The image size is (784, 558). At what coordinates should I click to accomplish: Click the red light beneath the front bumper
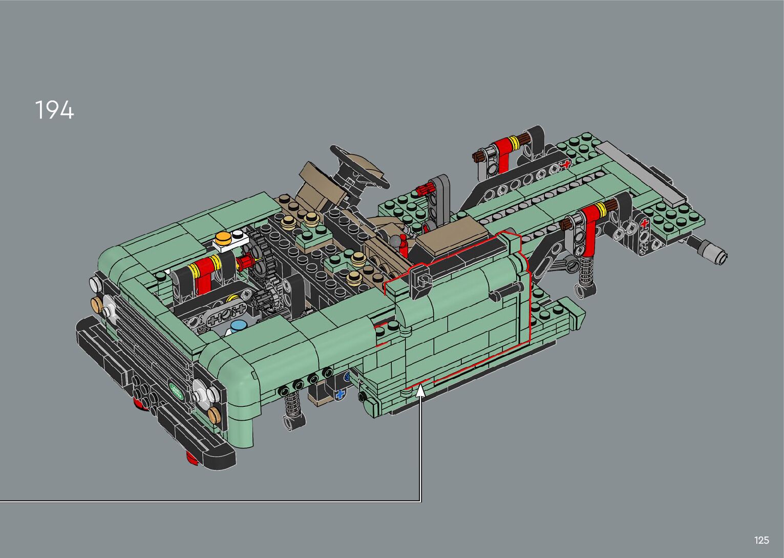pos(191,458)
